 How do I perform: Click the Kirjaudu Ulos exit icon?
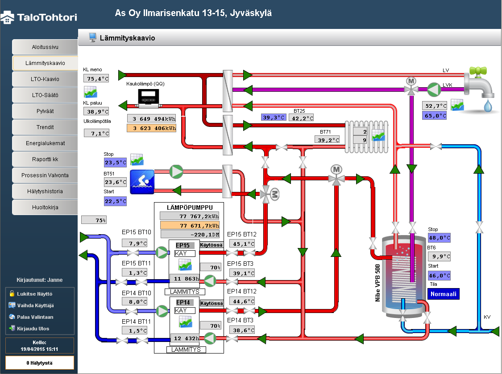pyautogui.click(x=12, y=328)
